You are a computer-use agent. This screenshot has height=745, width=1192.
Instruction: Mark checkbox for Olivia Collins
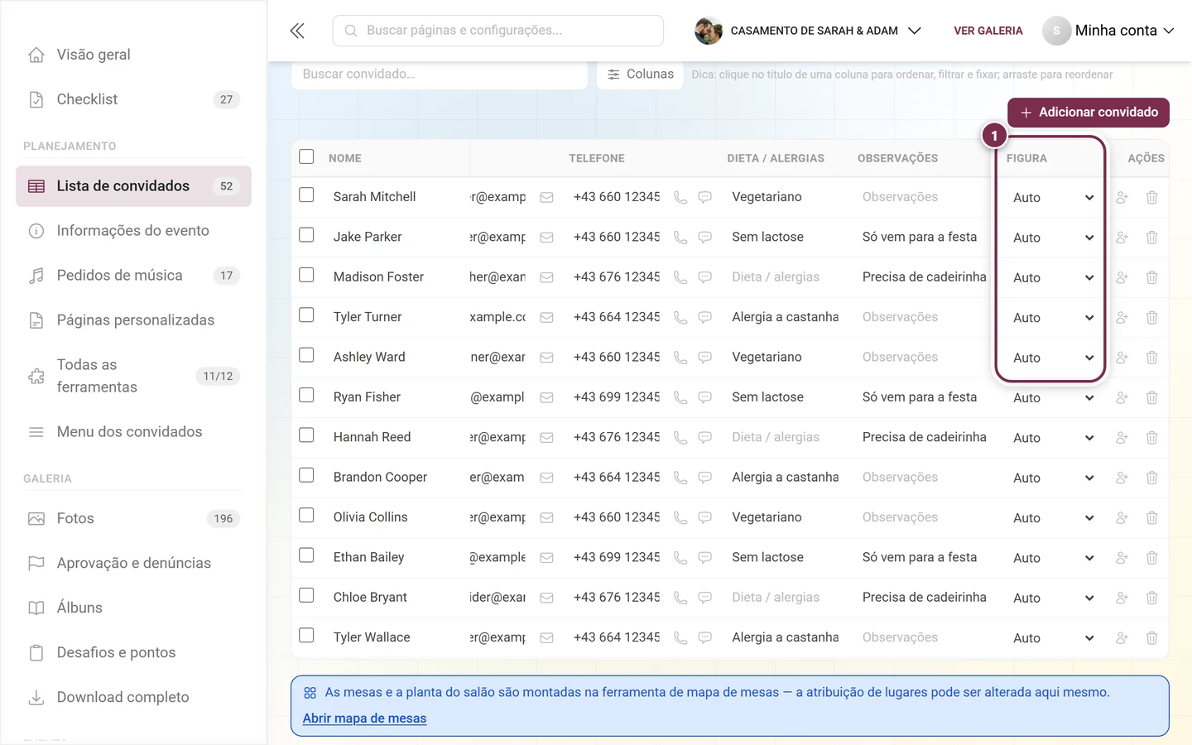[306, 515]
